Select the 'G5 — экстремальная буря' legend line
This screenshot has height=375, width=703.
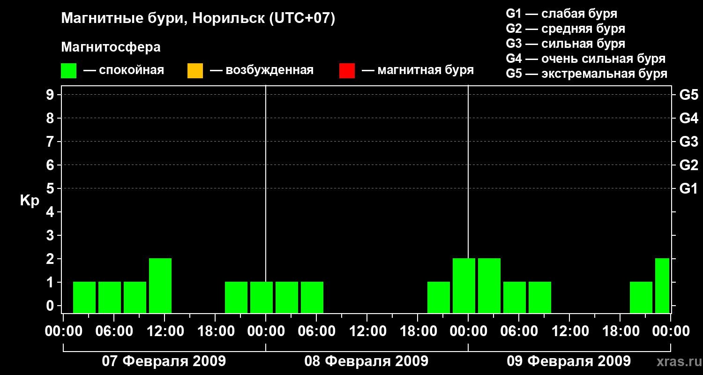pos(587,74)
